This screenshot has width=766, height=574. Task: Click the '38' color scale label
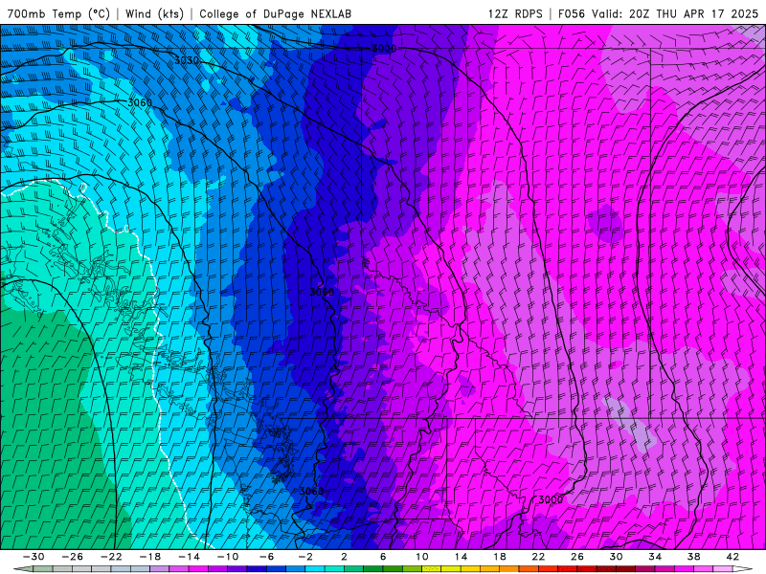pos(693,557)
